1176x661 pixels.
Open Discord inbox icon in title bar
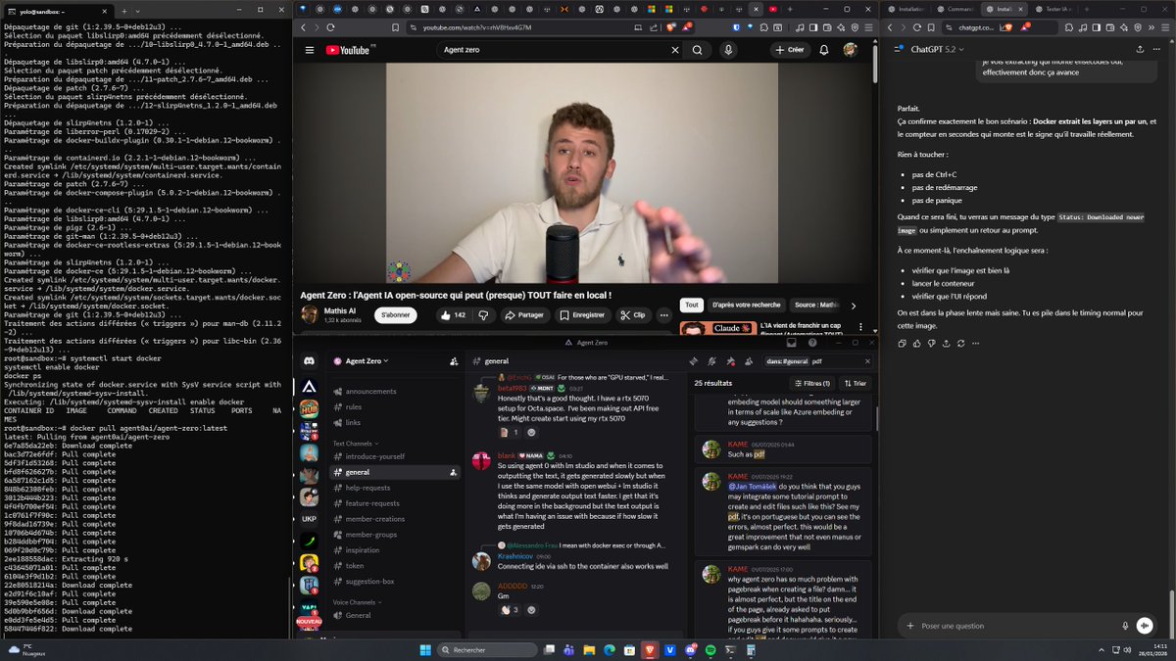(x=791, y=343)
